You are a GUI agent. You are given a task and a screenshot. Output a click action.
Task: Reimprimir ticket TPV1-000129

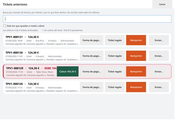point(136,71)
